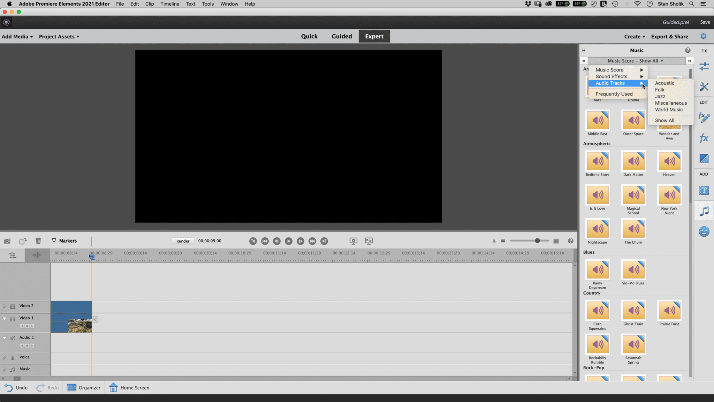Click the Wi-Fi menu bar icon

[637, 4]
